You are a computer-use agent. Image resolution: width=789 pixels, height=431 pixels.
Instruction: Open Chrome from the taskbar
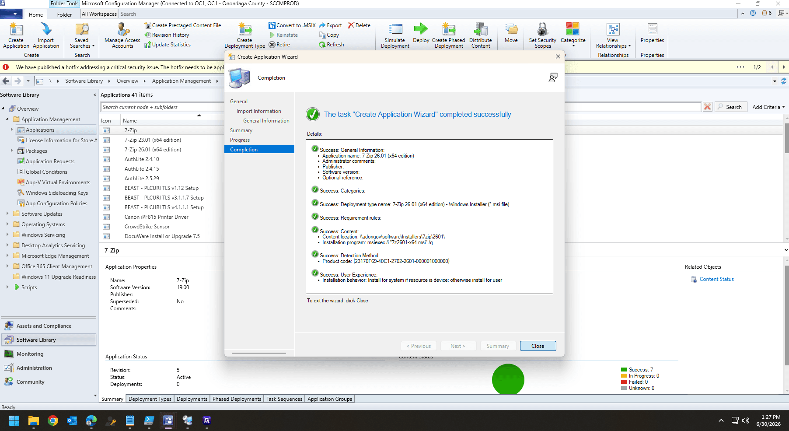tap(53, 420)
